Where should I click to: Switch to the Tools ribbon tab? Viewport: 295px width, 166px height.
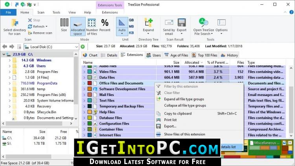pos(56,13)
